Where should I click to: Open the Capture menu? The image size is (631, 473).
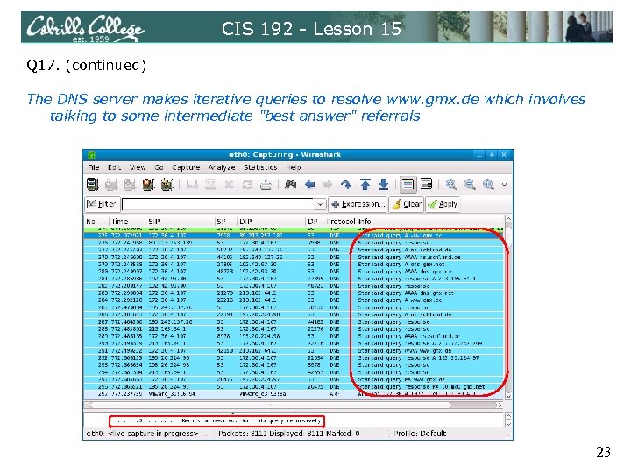coord(186,167)
